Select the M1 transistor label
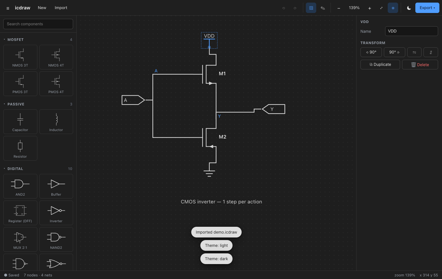442x279 pixels. pyautogui.click(x=222, y=74)
